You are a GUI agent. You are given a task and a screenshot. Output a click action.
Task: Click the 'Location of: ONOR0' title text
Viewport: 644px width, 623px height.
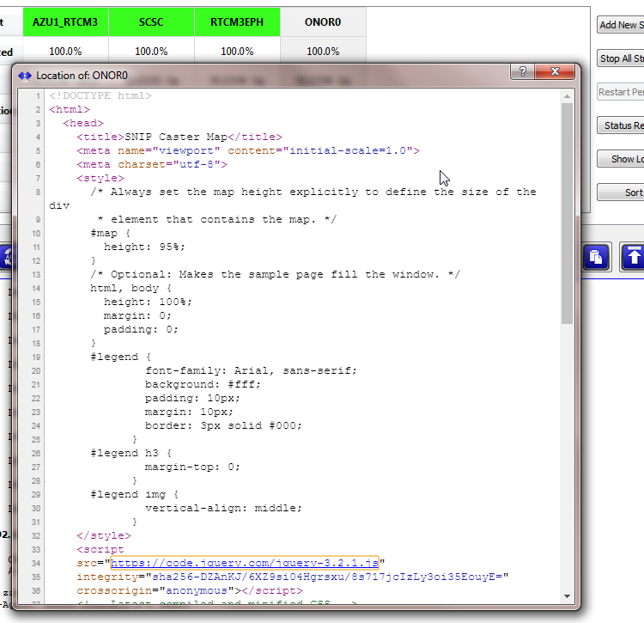point(82,76)
